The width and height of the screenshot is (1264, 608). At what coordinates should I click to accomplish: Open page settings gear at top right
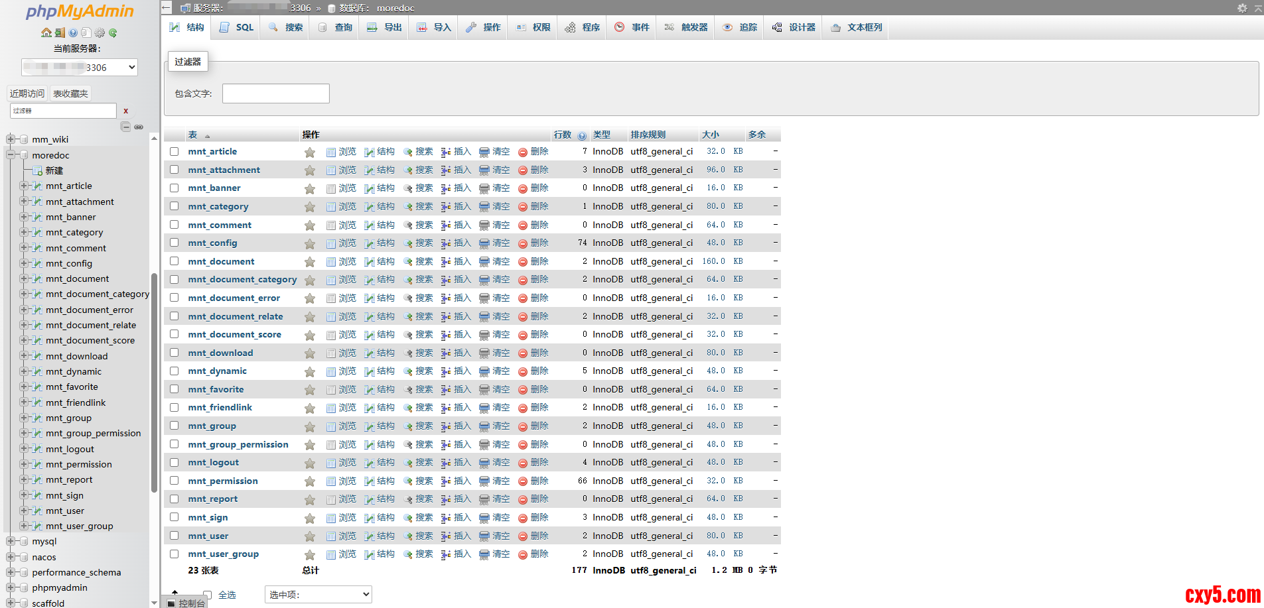(x=1241, y=8)
